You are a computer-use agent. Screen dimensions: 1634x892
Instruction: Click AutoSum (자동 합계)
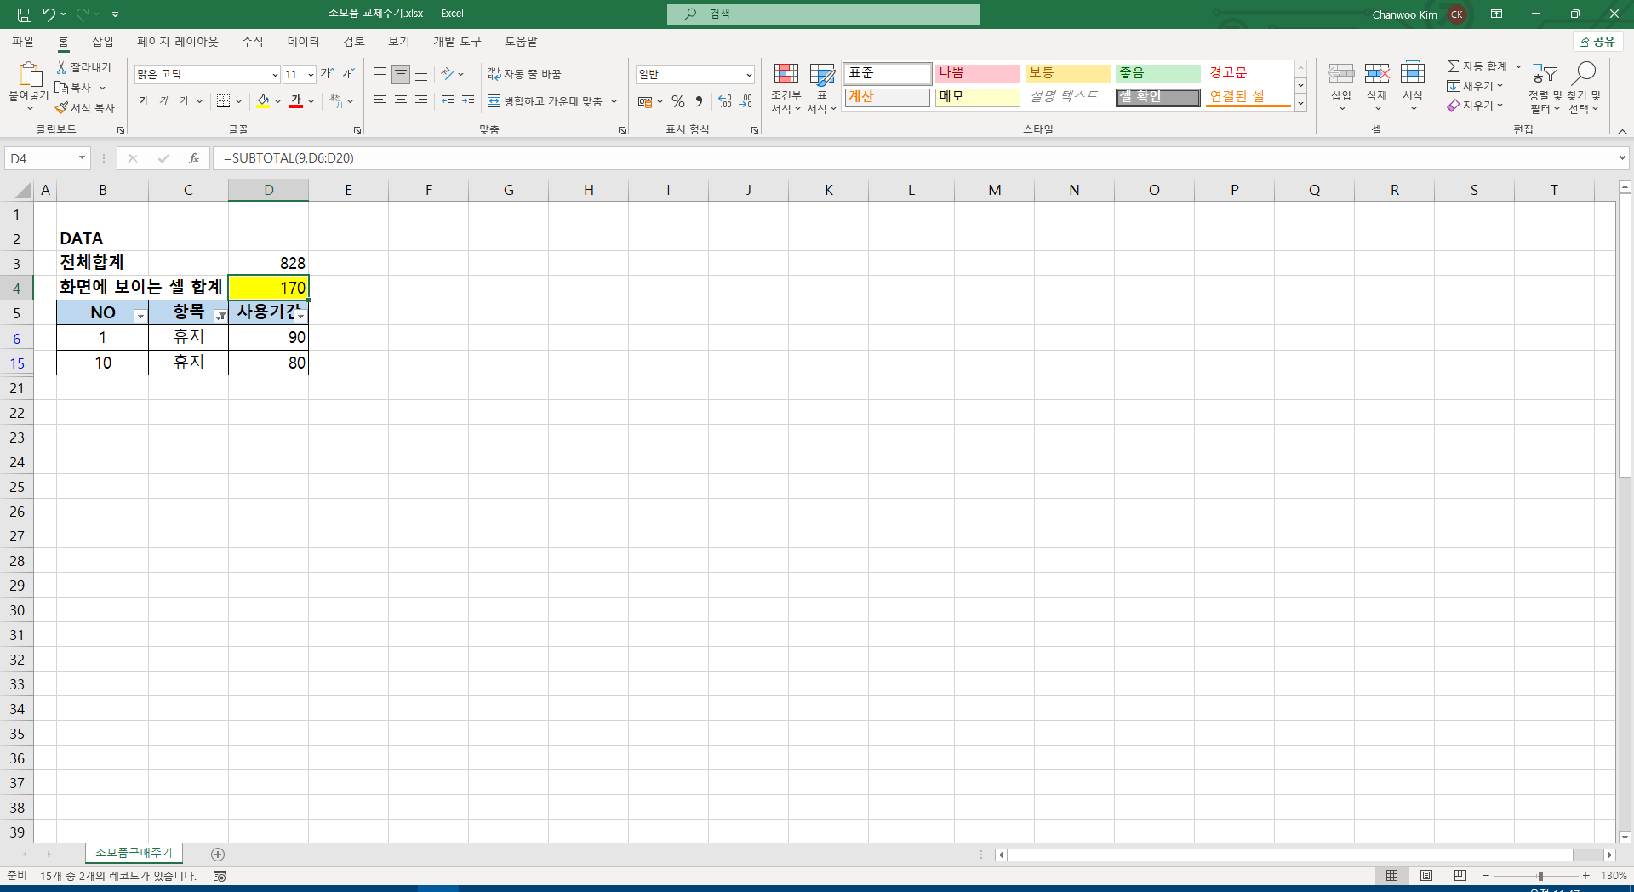[x=1477, y=66]
